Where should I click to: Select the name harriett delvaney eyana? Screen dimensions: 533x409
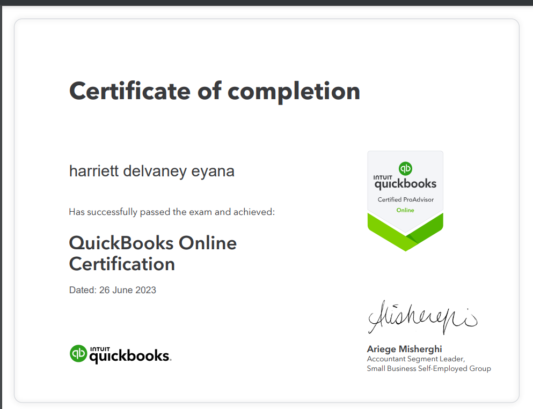[151, 171]
